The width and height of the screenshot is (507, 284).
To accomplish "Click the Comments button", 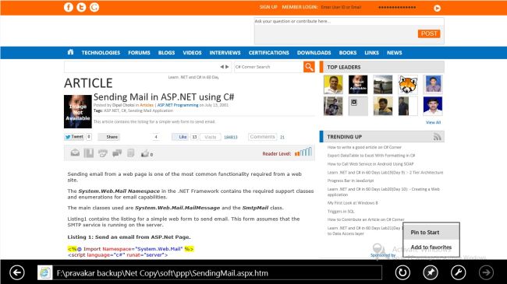I will pos(262,137).
